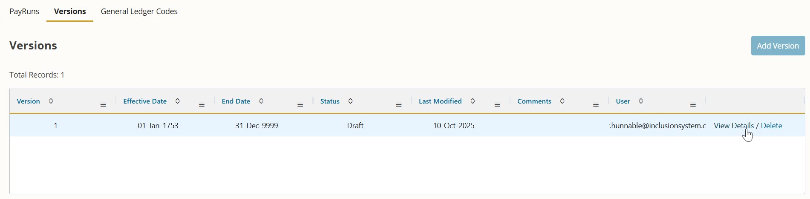This screenshot has height=199, width=810.
Task: Switch to the PayRuns tab
Action: pyautogui.click(x=24, y=12)
